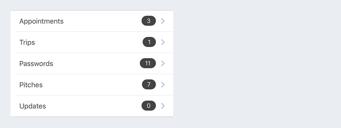Open the Appointments list item label
341x128 pixels.
coord(41,21)
